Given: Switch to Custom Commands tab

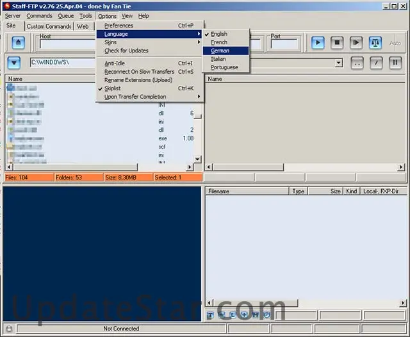Looking at the screenshot, I should coord(49,26).
